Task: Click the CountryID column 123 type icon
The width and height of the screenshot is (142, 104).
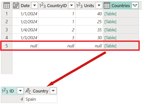Action: coord(42,5)
